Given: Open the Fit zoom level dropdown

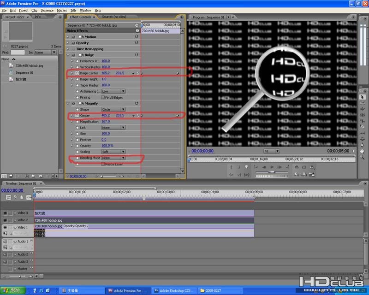Looking at the screenshot, I should tap(271, 151).
